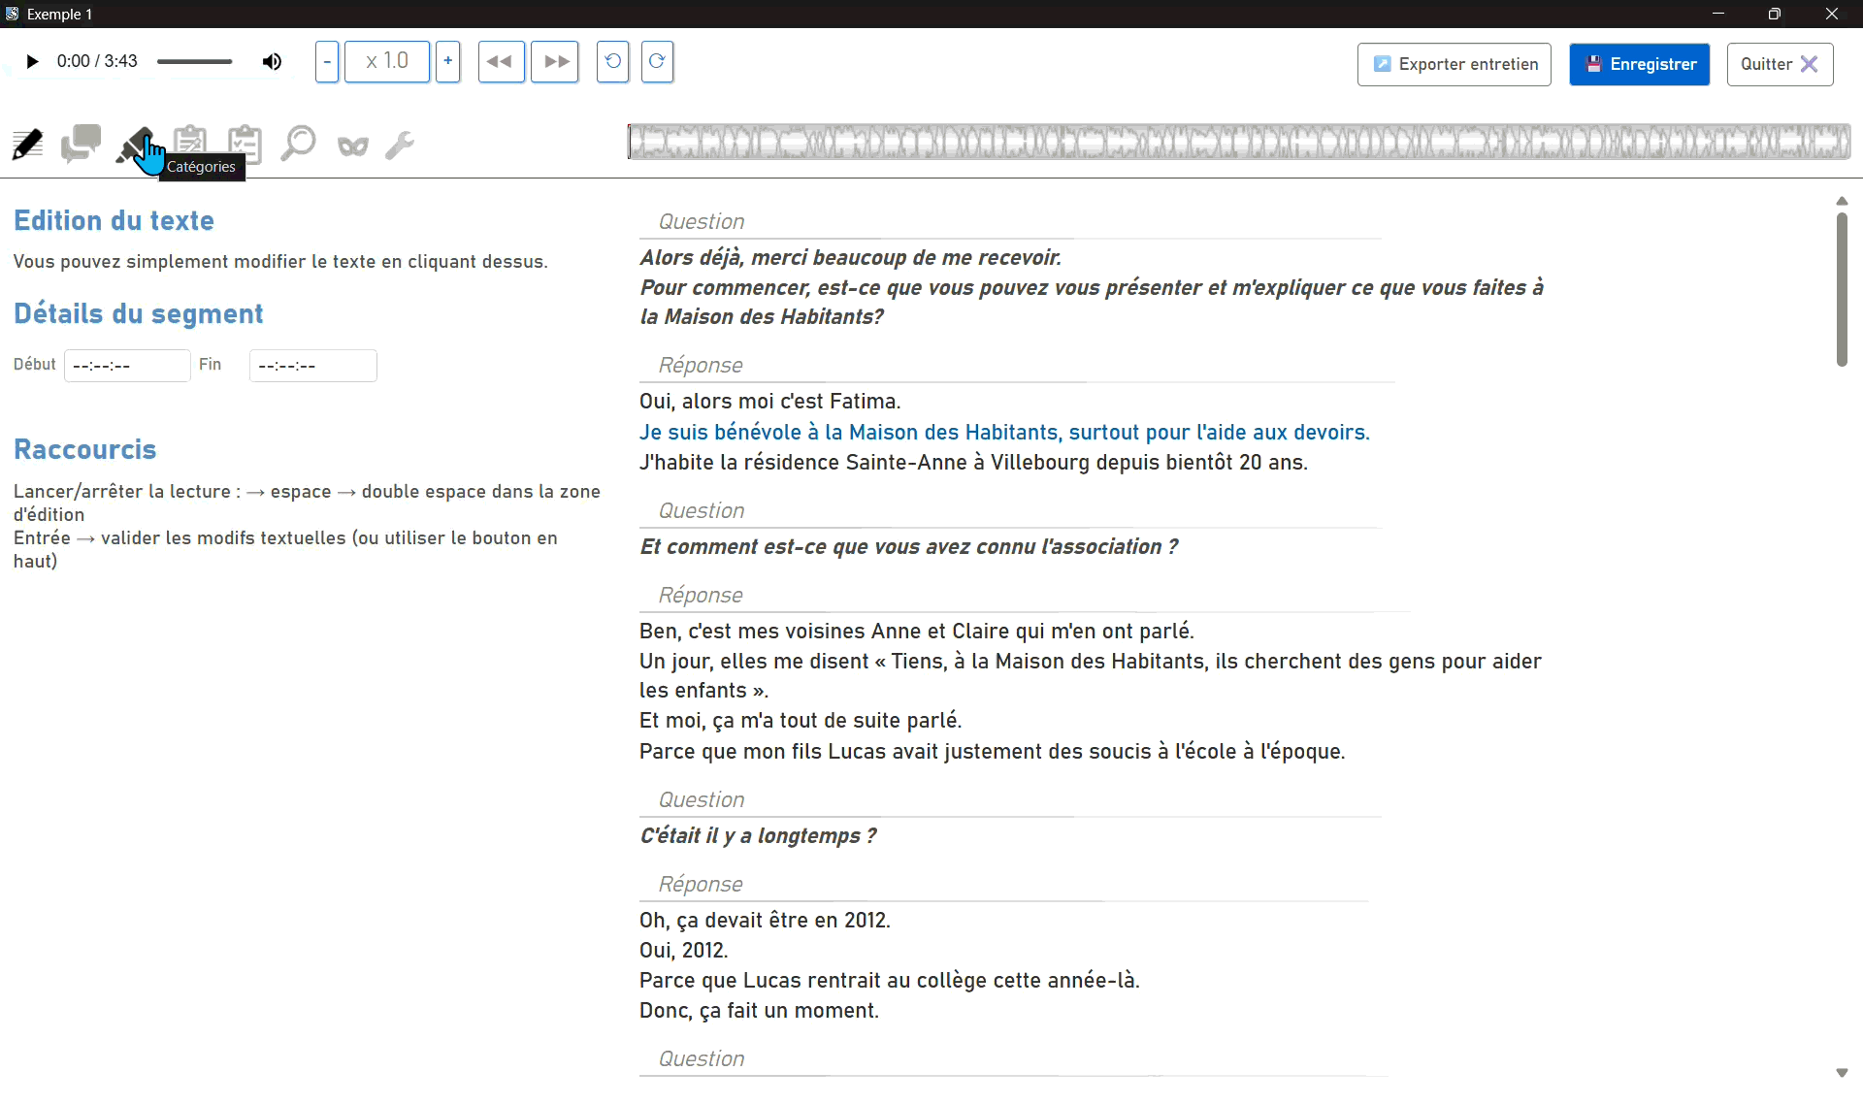
Task: Click the line 'Donc, ça fait un moment.'
Action: (x=759, y=1011)
